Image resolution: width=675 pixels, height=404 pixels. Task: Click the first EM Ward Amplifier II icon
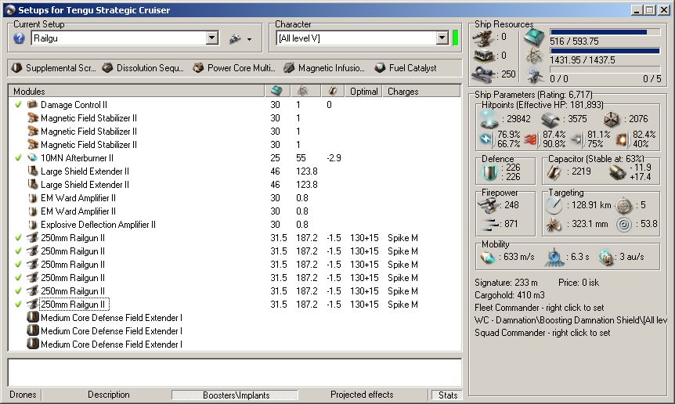[x=33, y=198]
